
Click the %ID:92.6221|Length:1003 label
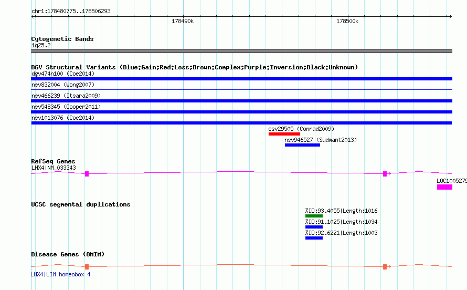pos(341,233)
